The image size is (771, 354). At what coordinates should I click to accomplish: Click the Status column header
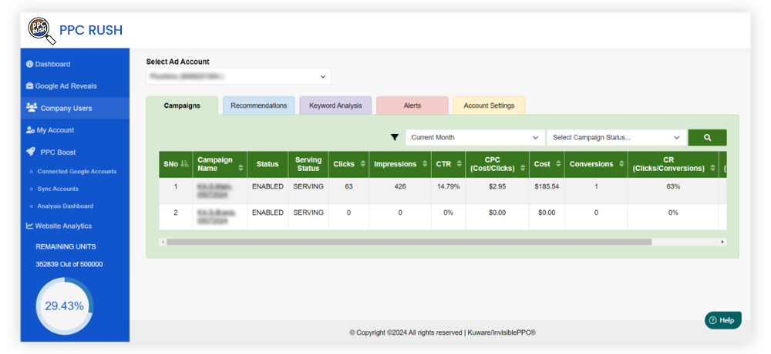[268, 164]
